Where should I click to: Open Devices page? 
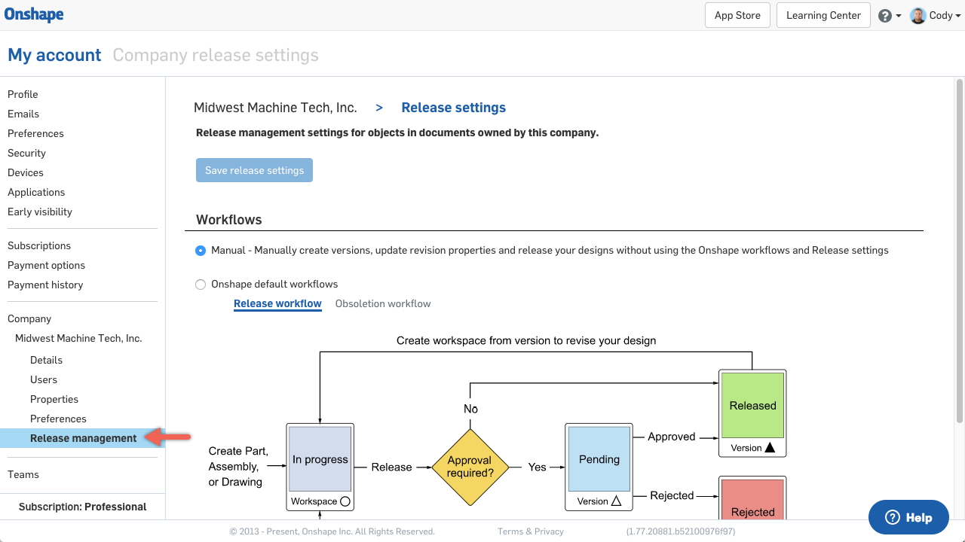coord(26,172)
